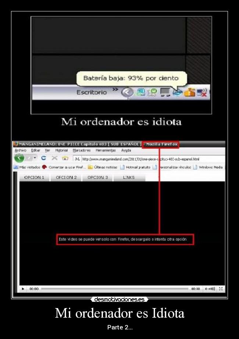Click the two-computers network tray icon
239x339 pixels.
[x=141, y=92]
